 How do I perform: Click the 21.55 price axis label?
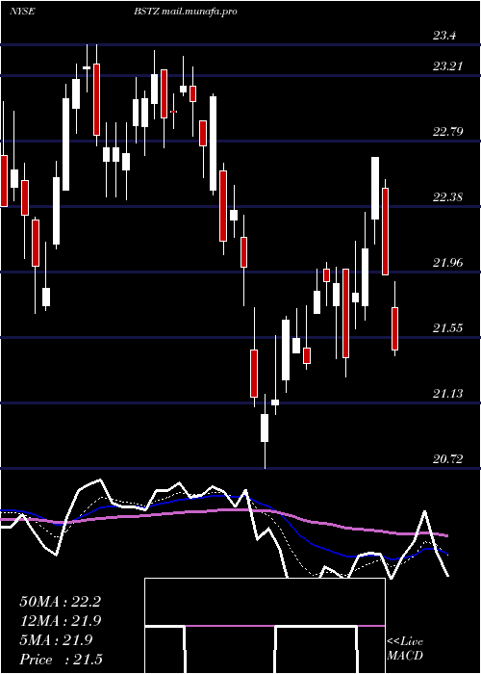[x=447, y=328]
